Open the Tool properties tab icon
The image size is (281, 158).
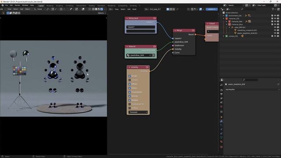tap(221, 85)
